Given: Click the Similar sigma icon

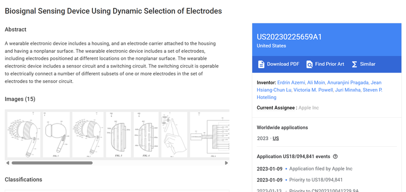Looking at the screenshot, I should (354, 65).
